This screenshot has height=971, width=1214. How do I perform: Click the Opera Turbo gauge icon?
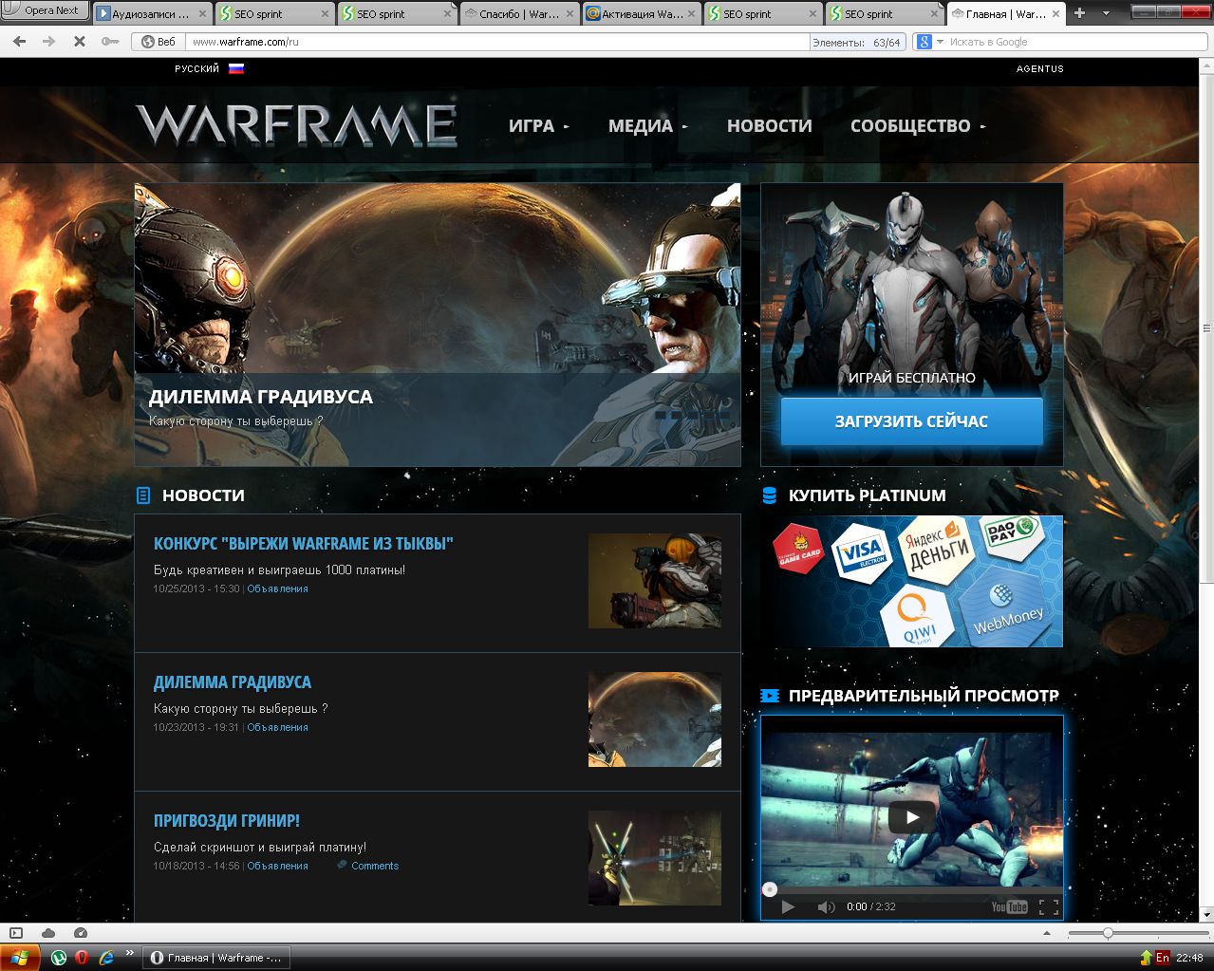(x=81, y=933)
